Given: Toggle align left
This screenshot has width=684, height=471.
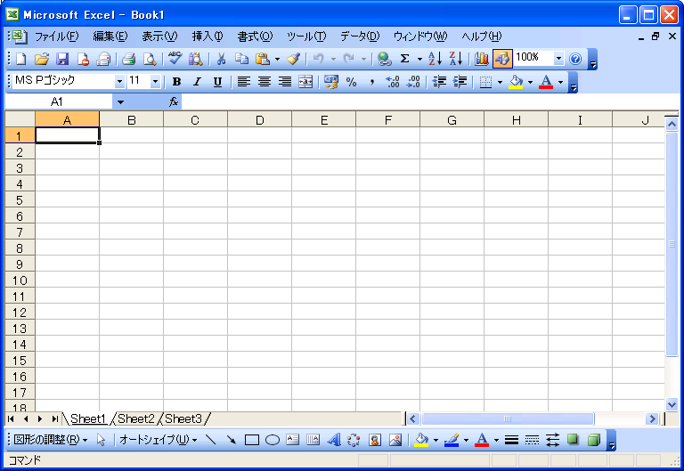Looking at the screenshot, I should (243, 82).
